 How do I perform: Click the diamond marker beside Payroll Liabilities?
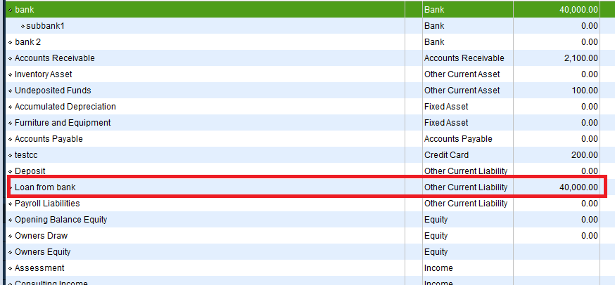tap(10, 204)
